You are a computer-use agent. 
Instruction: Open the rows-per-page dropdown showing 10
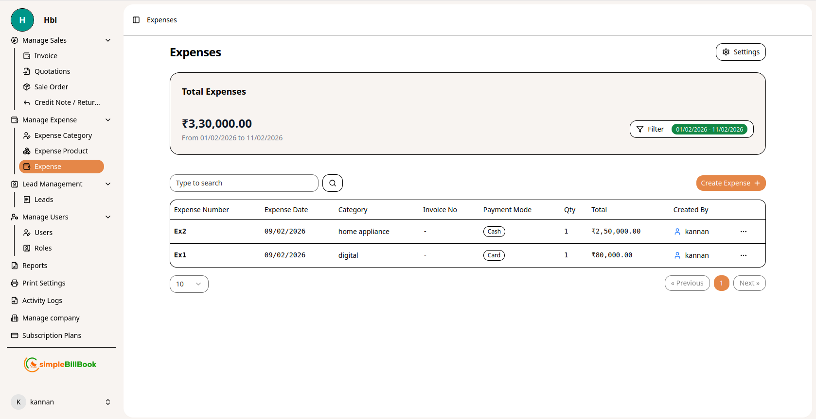click(189, 284)
